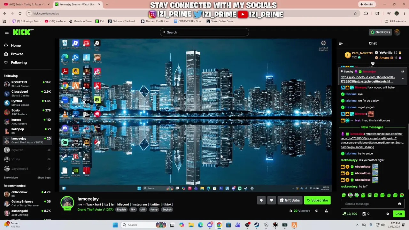
Task: Open the Chrome extensions puzzle icon
Action: click(x=366, y=13)
